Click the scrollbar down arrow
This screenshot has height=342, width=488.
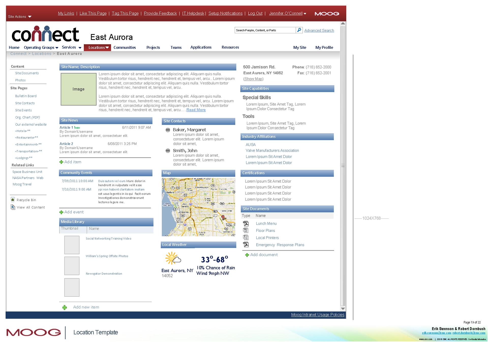click(343, 309)
